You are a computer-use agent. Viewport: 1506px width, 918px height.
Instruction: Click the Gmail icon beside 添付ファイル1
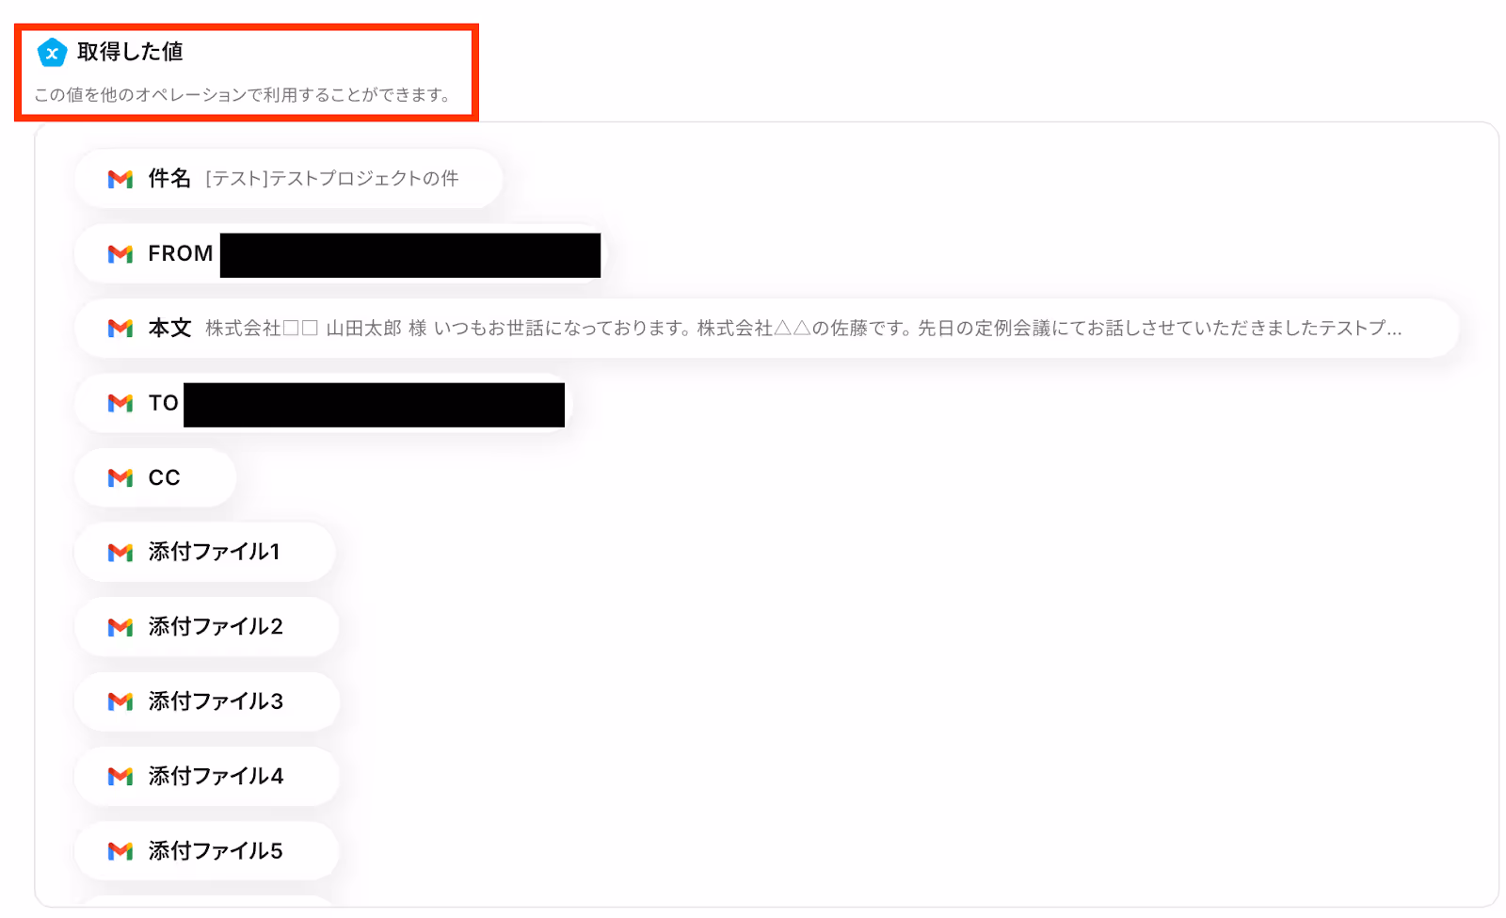[120, 553]
